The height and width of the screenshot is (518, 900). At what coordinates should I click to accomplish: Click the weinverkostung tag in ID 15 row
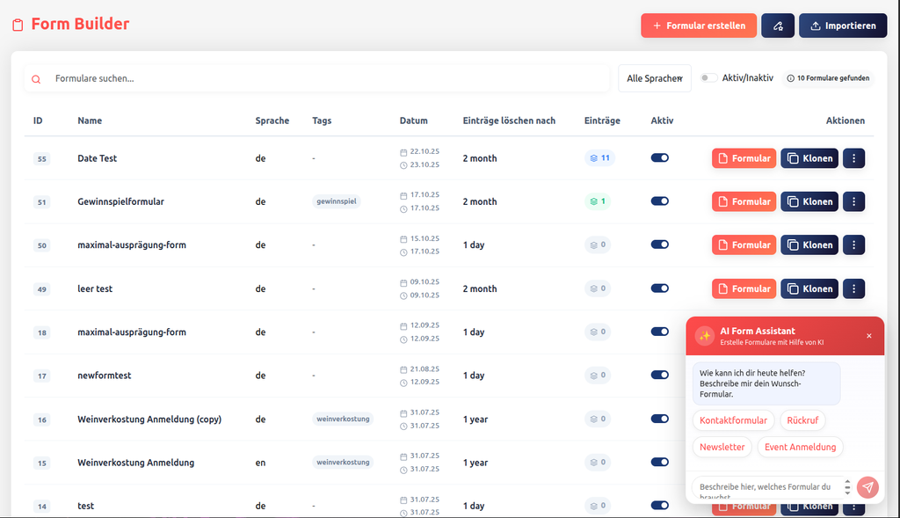(343, 462)
